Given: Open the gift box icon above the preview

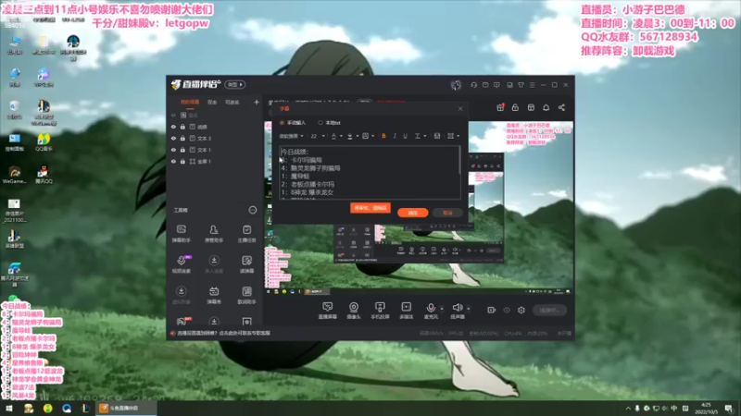Looking at the screenshot, I should pyautogui.click(x=500, y=107).
